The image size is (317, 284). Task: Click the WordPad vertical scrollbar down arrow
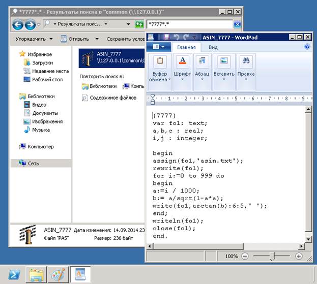(x=308, y=239)
